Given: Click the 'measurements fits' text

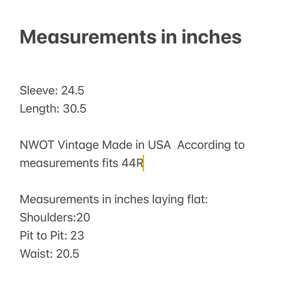Looking at the screenshot, I should click(69, 163).
